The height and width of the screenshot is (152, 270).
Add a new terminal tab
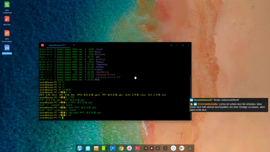pos(74,45)
